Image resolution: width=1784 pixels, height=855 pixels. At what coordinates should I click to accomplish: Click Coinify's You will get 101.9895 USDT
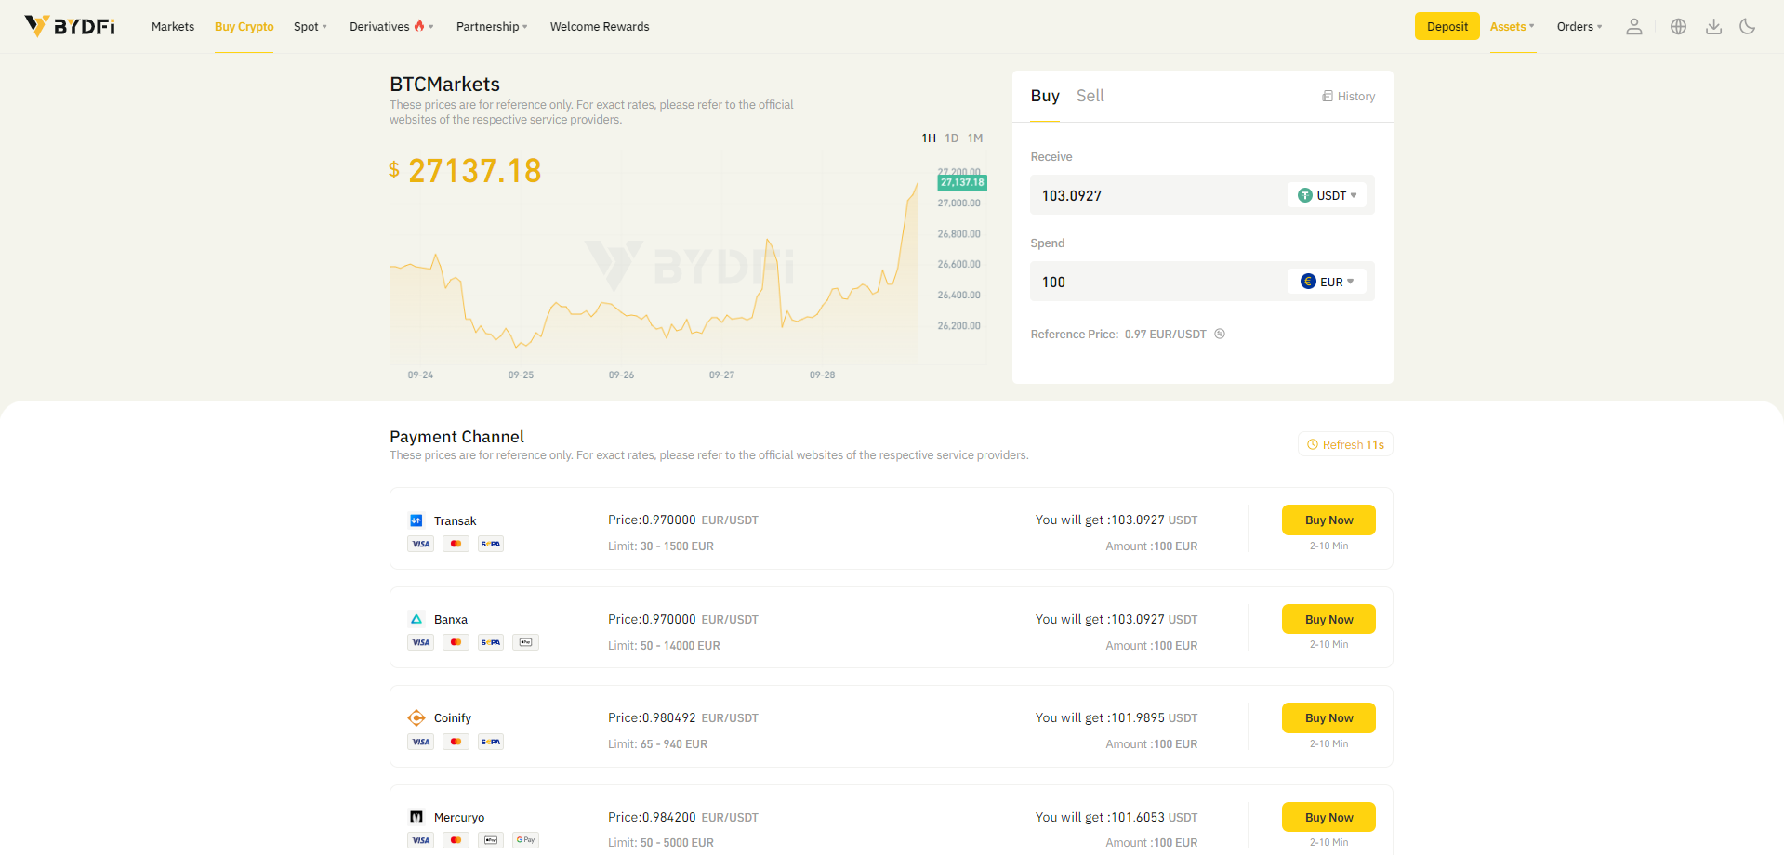coord(1117,717)
